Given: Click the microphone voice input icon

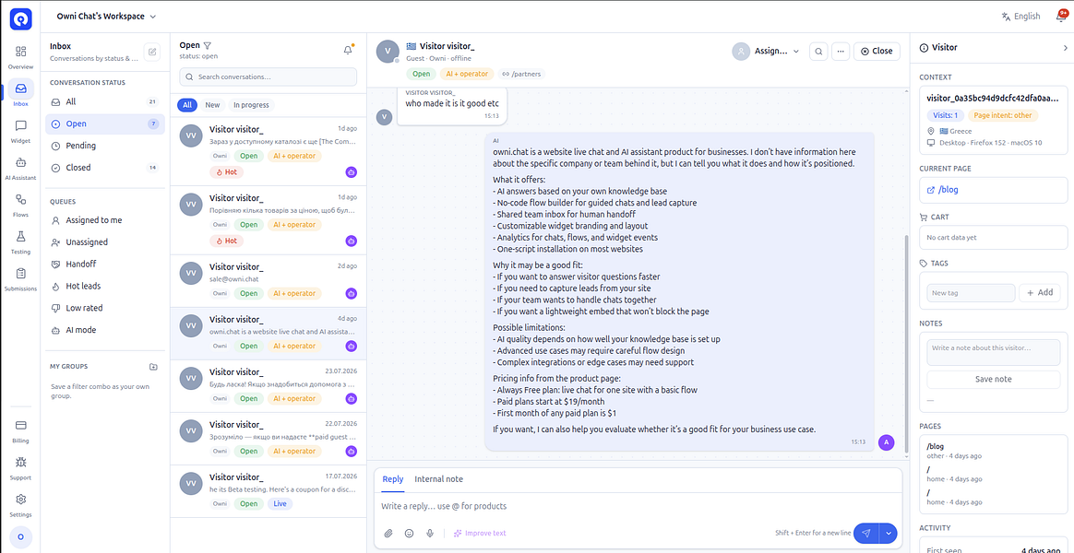Looking at the screenshot, I should pos(430,533).
